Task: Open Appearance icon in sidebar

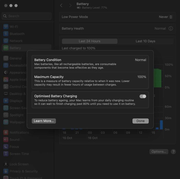Action: click(6, 72)
